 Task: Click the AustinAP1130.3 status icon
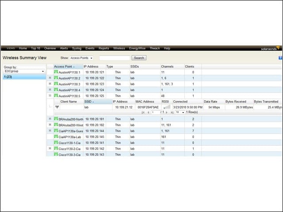click(x=56, y=84)
